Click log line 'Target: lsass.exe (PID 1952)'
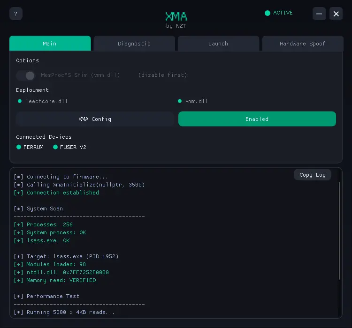Screen dimensions: 352x328 (x=66, y=256)
